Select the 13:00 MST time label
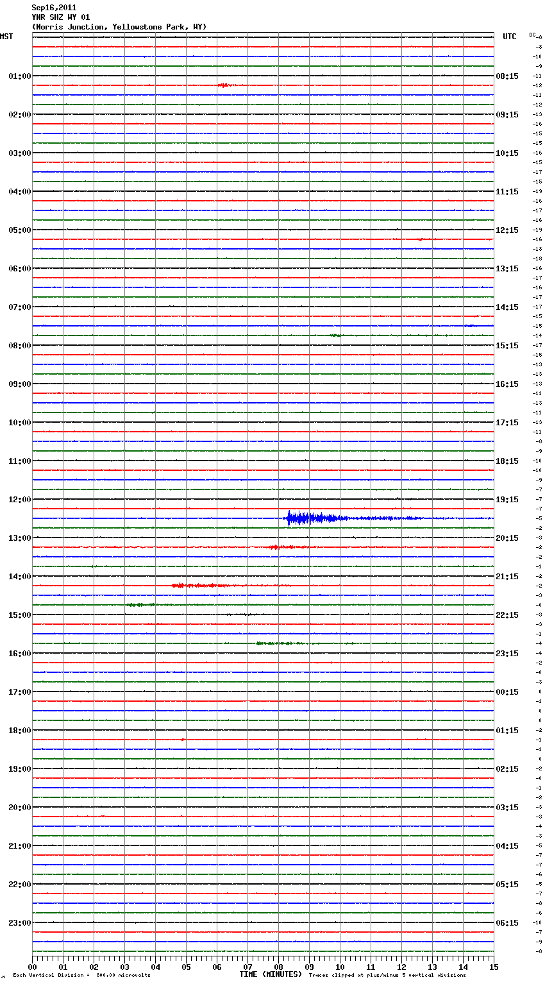 pos(20,538)
